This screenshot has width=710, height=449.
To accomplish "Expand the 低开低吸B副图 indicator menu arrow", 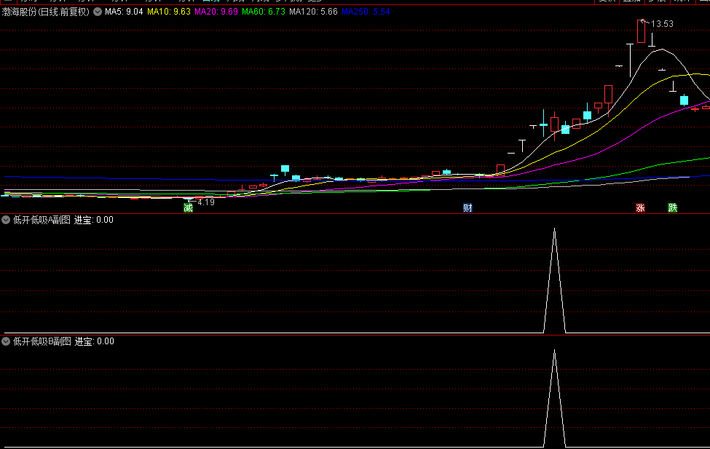I will click(x=6, y=341).
